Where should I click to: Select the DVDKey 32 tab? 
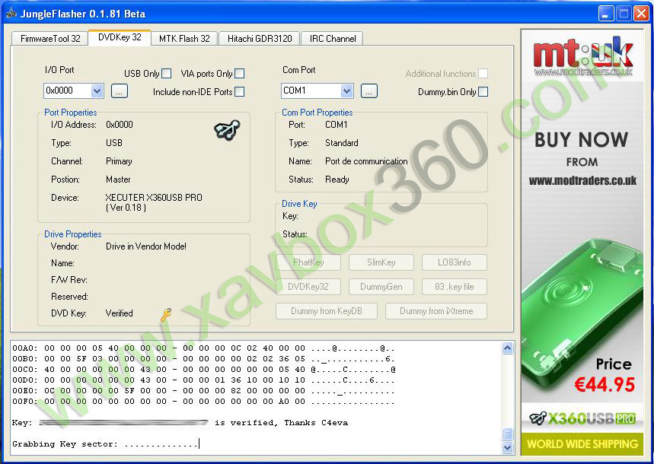120,37
